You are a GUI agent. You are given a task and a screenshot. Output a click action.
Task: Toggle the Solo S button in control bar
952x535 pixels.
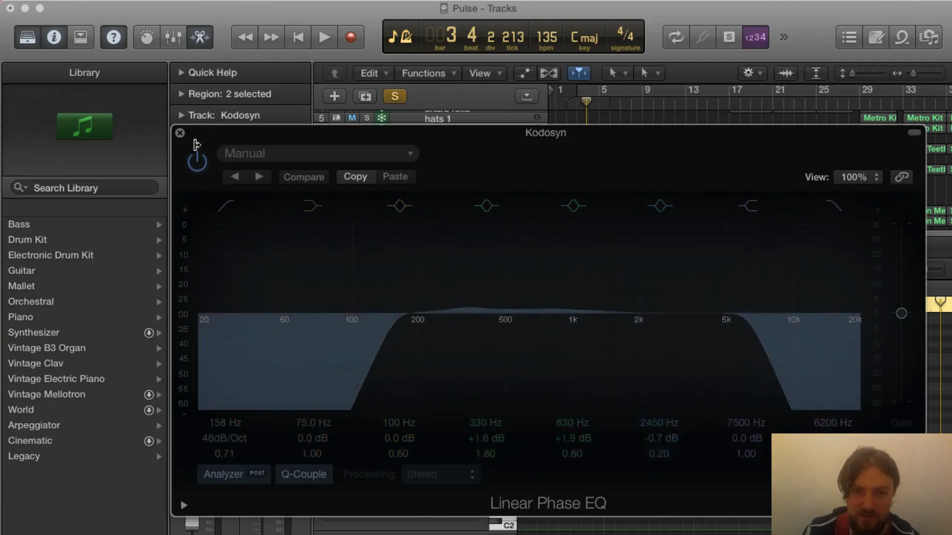(x=729, y=37)
